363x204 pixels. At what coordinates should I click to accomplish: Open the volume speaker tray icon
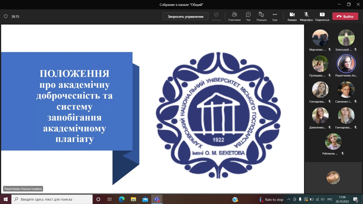click(x=322, y=199)
